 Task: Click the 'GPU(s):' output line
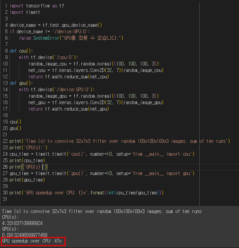tap(10, 229)
